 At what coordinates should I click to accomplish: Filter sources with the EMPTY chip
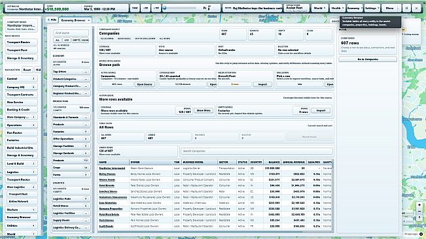tap(76, 40)
